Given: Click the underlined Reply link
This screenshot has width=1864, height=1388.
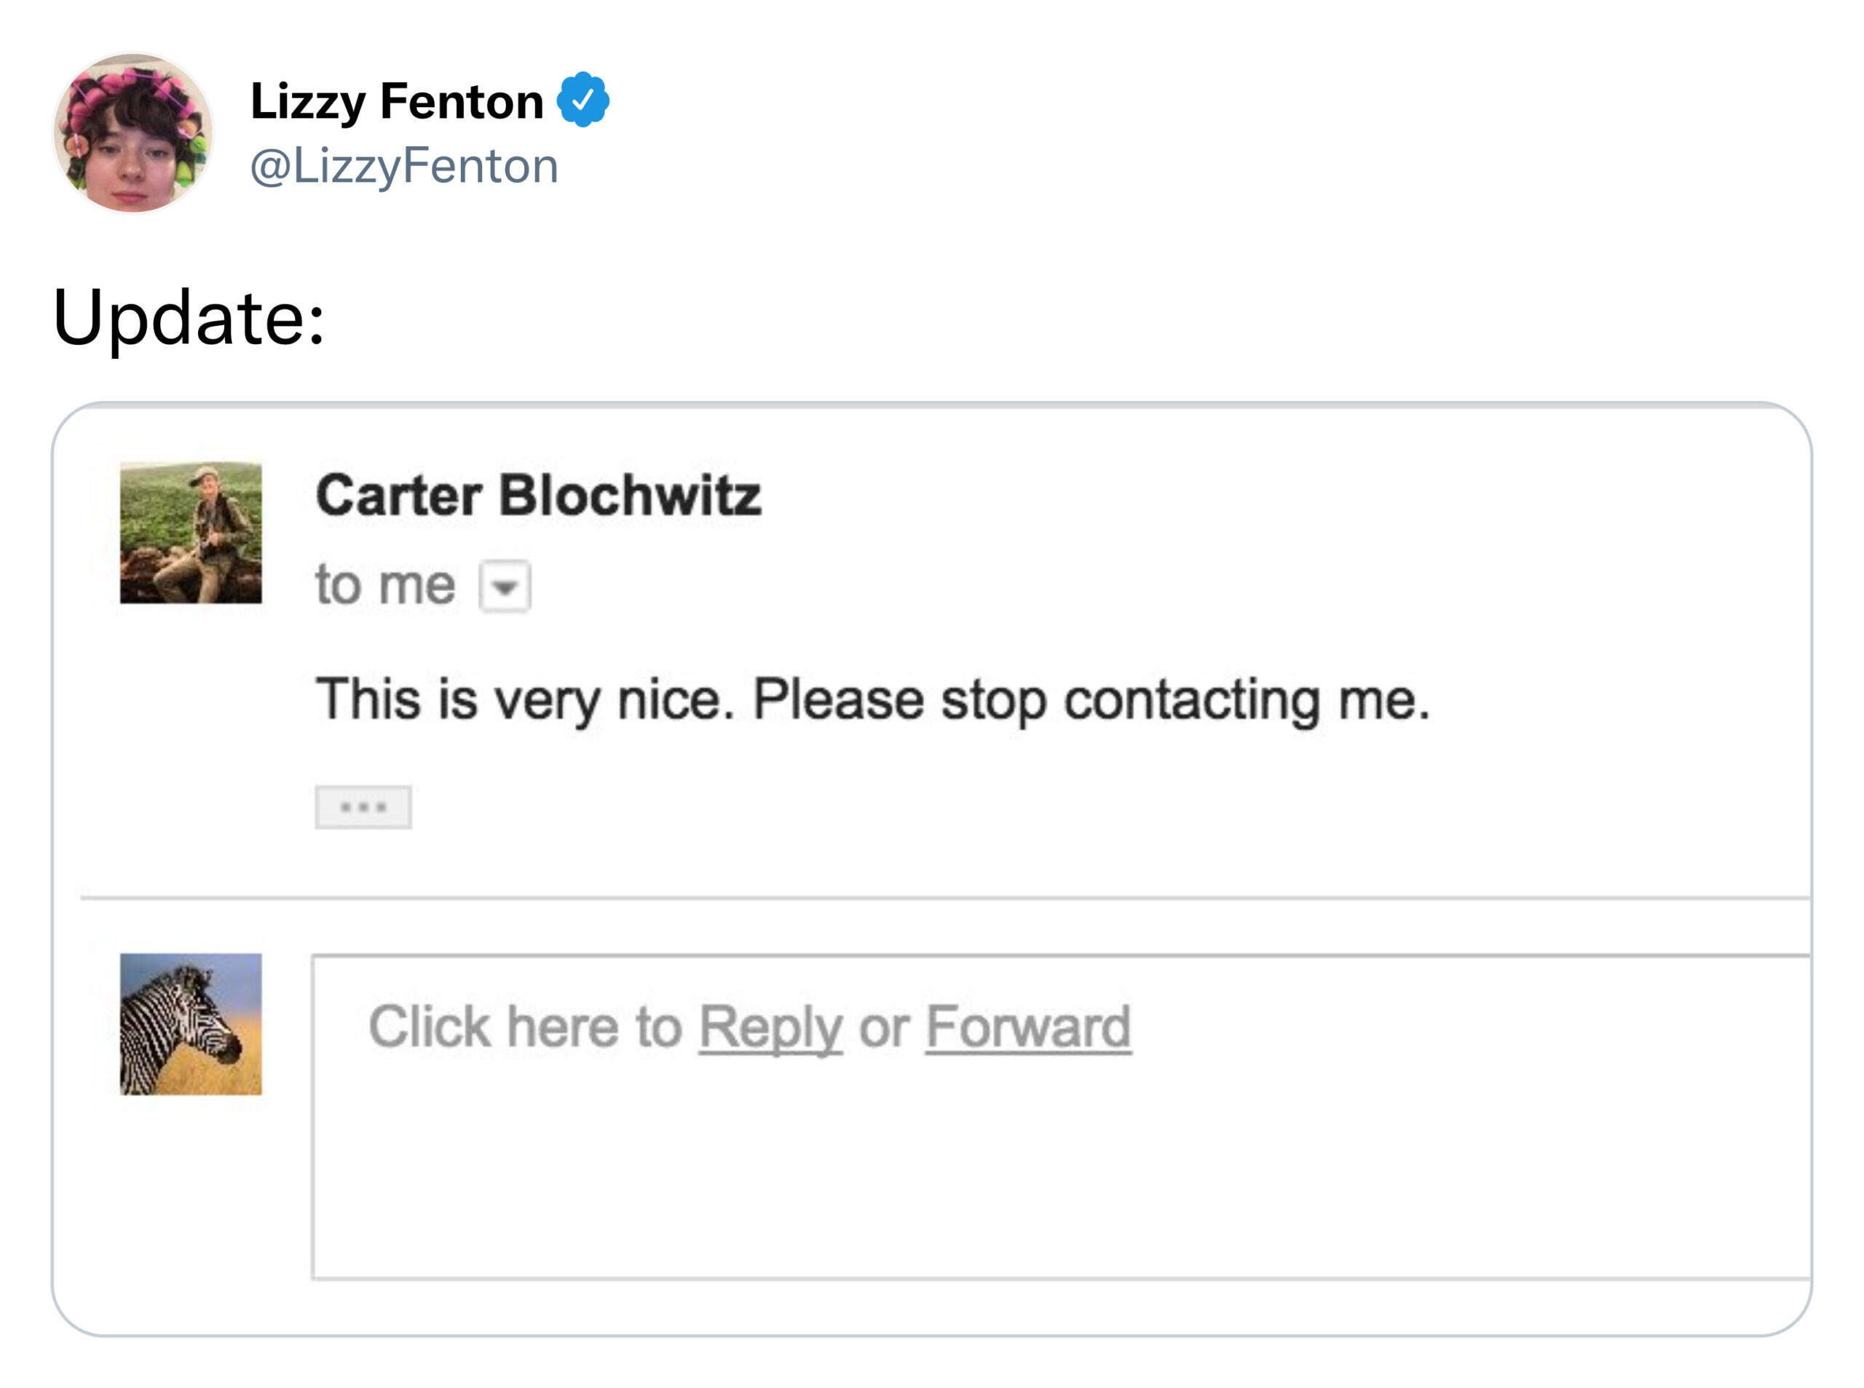Looking at the screenshot, I should [770, 1028].
